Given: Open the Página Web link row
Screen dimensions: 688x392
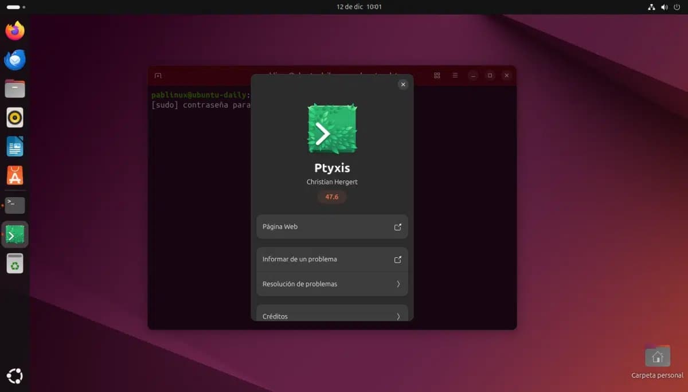Looking at the screenshot, I should click(332, 226).
